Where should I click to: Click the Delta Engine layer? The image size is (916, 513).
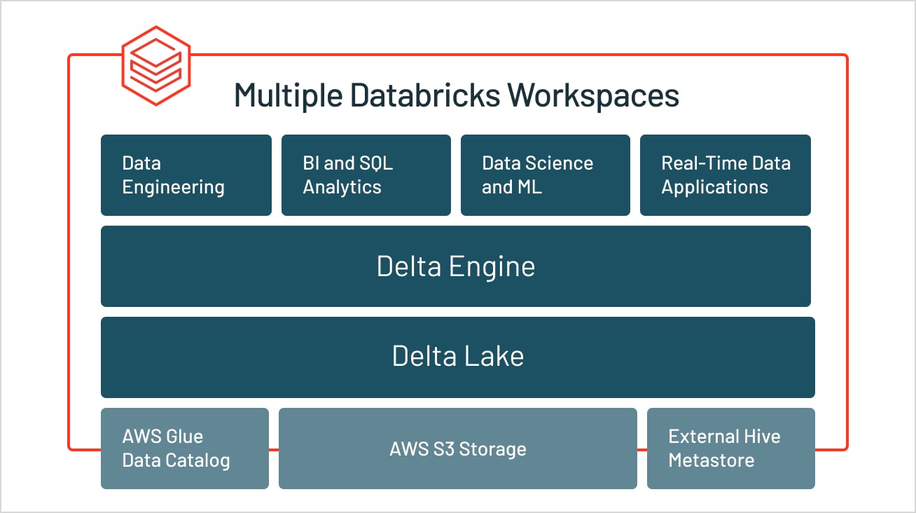tap(456, 266)
